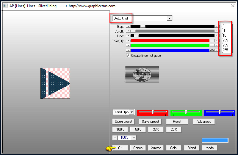Viewport: 238px width, 155px height.
Task: Click the Cancel button
Action: (x=138, y=148)
